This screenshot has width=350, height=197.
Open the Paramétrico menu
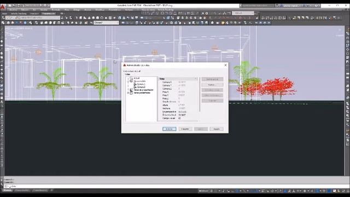115,10
